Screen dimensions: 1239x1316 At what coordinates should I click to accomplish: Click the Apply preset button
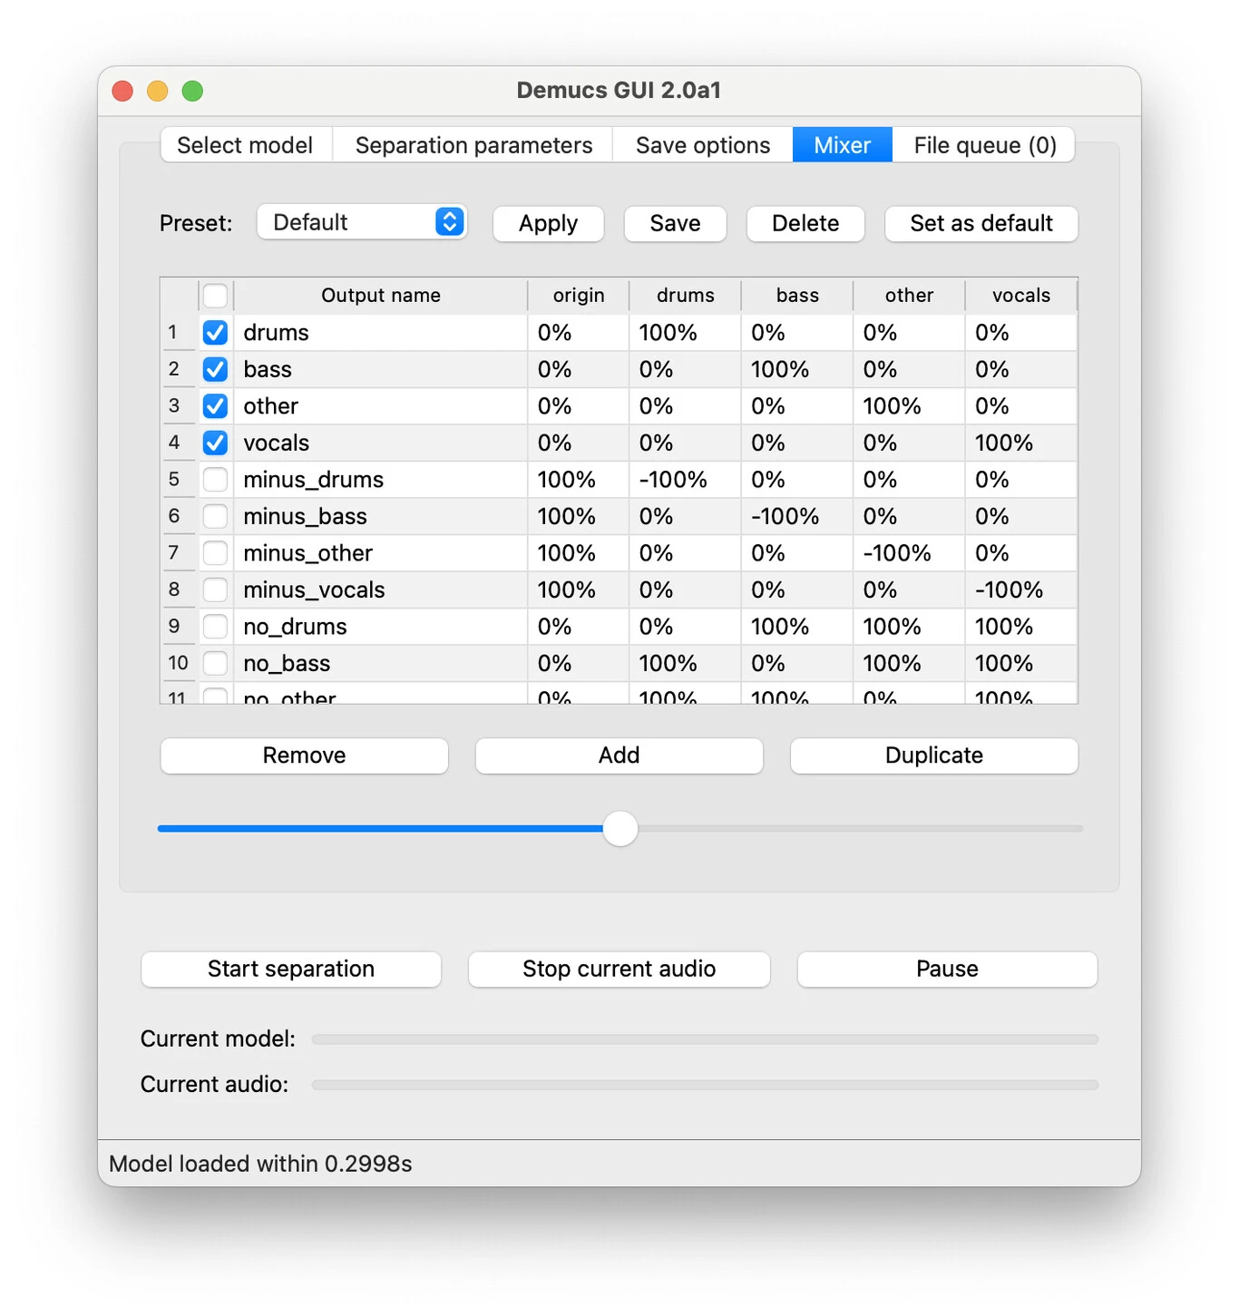[548, 224]
